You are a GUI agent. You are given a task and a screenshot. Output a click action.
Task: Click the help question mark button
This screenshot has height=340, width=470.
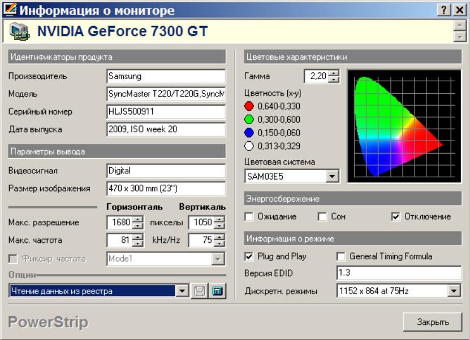(444, 10)
